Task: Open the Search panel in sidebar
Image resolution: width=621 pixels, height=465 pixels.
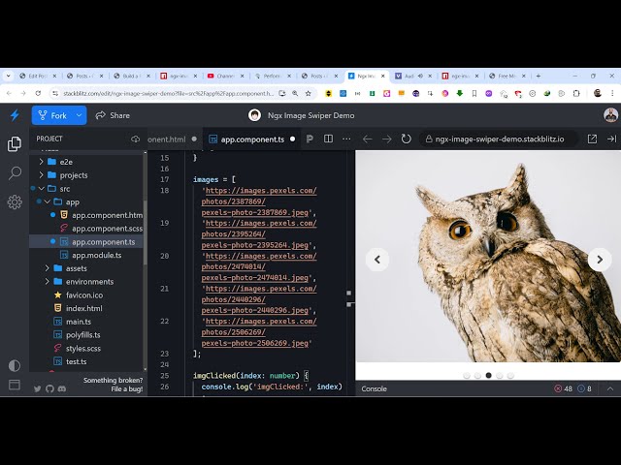Action: pyautogui.click(x=15, y=172)
